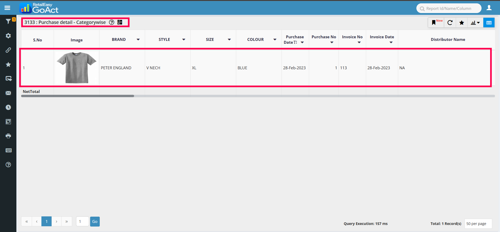Viewport: 500px width, 232px height.
Task: Focus the page number input field
Action: 83,222
